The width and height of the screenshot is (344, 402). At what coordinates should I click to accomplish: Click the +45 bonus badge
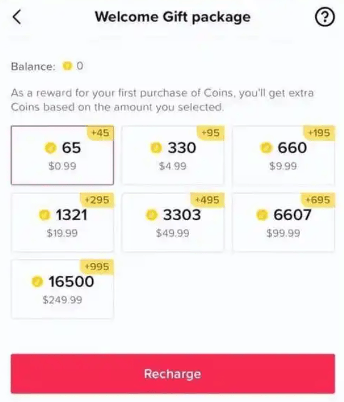point(100,133)
